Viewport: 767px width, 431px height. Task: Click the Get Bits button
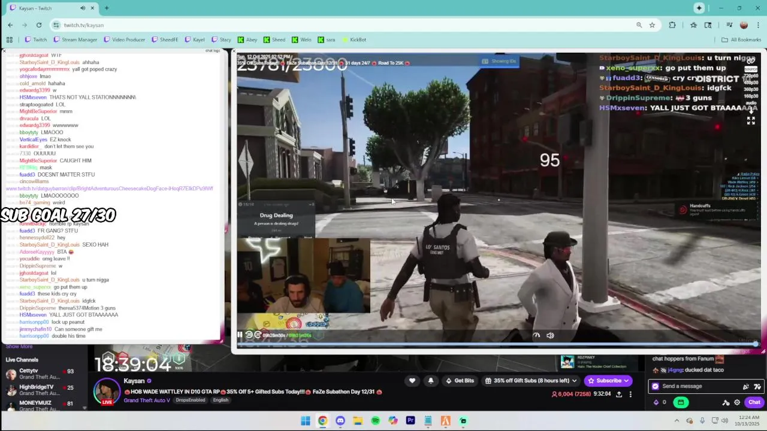tap(460, 381)
